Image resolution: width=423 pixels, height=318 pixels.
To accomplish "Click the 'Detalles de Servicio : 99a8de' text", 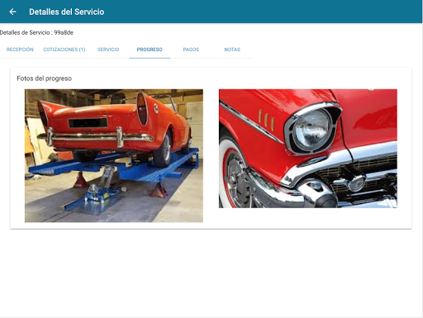I will [x=36, y=32].
